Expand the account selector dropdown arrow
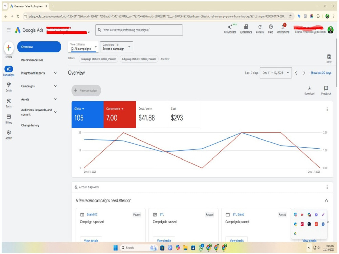This screenshot has height=254, width=339. pos(89,33)
